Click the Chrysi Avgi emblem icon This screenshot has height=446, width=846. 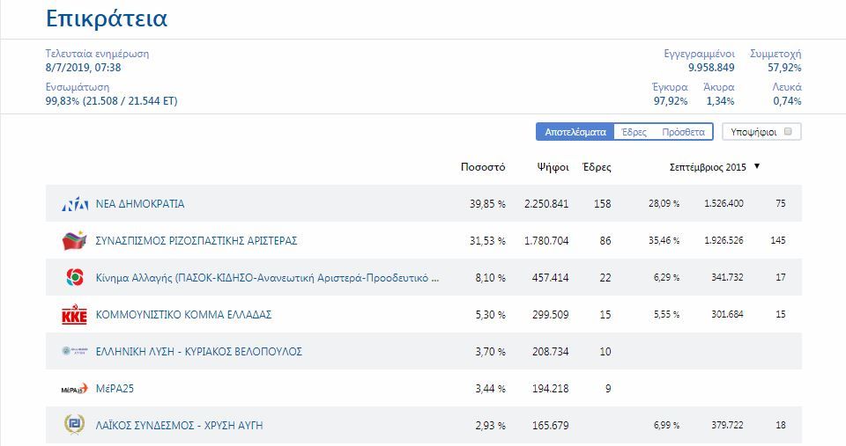point(74,425)
